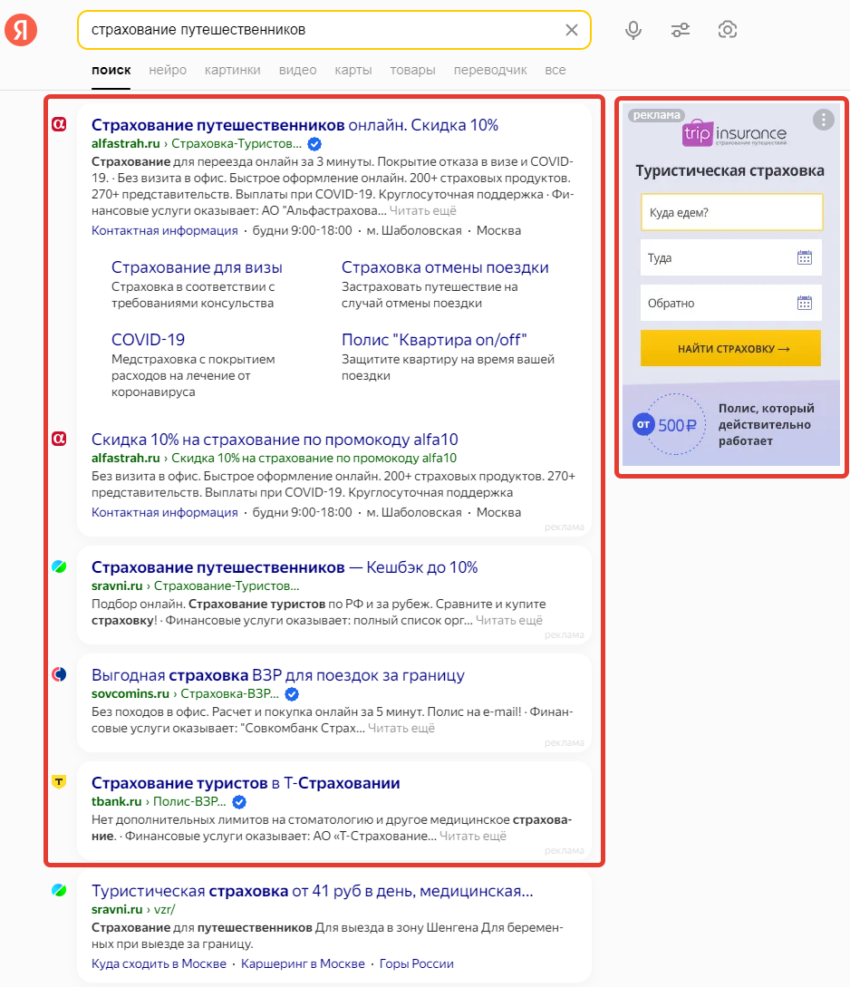850x987 pixels.
Task: Click verified badge next to tbank.ru
Action: coord(239,802)
